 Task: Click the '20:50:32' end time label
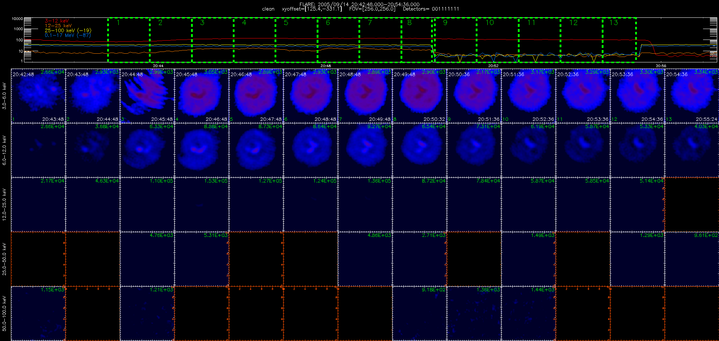434,119
